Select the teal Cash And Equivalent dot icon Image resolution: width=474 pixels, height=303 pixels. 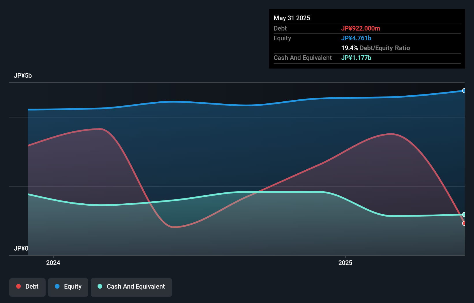(x=99, y=286)
